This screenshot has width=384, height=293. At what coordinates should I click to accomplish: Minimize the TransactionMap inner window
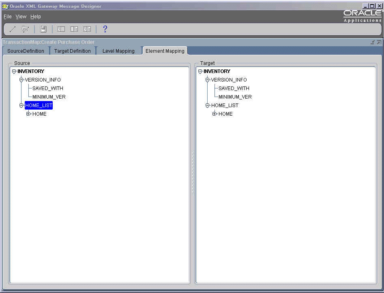click(x=373, y=42)
